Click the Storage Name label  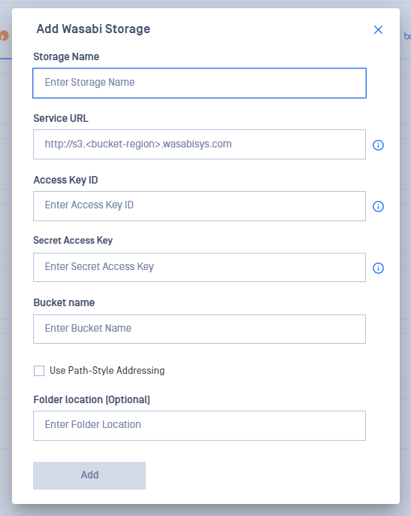(66, 56)
